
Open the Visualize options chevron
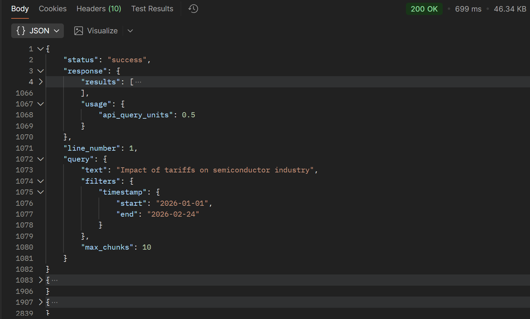click(x=130, y=31)
